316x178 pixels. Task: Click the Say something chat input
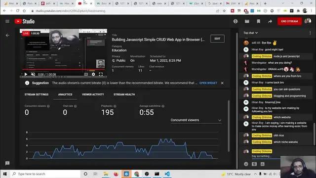coord(266,156)
